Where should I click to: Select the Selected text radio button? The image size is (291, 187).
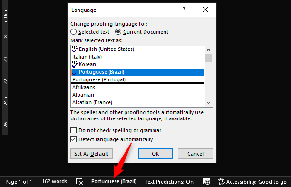click(x=74, y=32)
